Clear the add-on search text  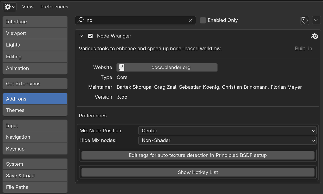pos(191,20)
